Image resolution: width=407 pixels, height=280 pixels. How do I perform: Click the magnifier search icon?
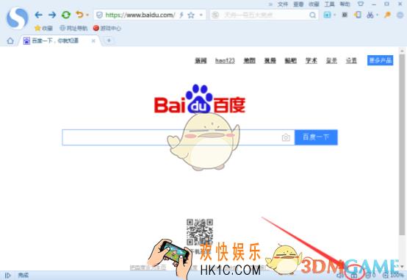tap(313, 15)
